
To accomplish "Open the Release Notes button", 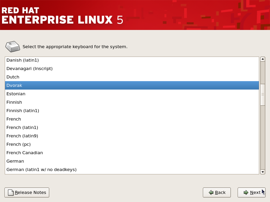I will [x=27, y=193].
